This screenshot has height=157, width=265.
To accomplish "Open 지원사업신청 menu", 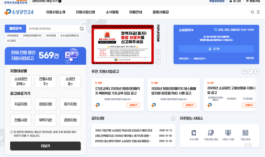I will click(x=85, y=12).
